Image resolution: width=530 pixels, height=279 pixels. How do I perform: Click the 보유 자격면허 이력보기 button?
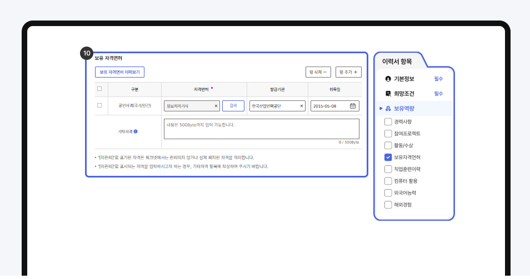point(119,72)
